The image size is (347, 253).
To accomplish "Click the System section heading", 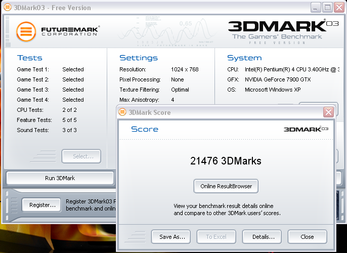I will coord(244,58).
